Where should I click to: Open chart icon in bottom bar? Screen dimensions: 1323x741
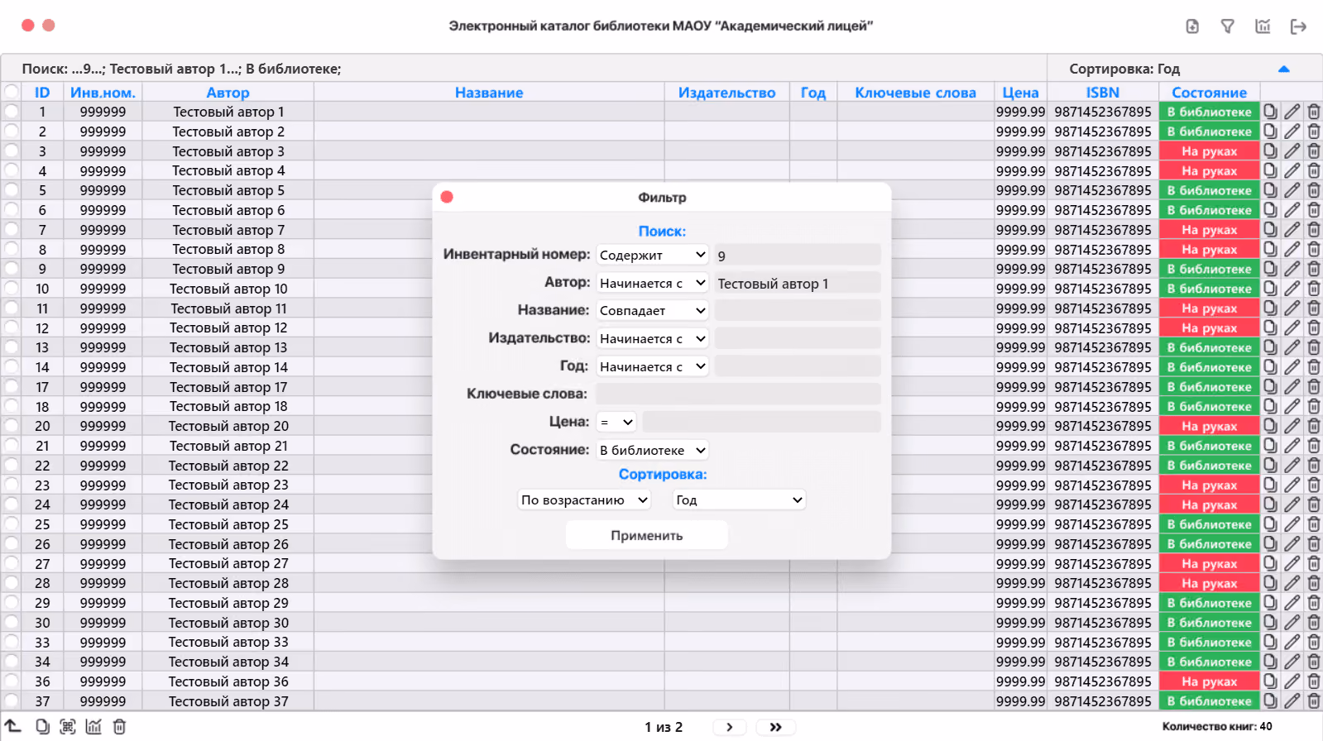93,726
